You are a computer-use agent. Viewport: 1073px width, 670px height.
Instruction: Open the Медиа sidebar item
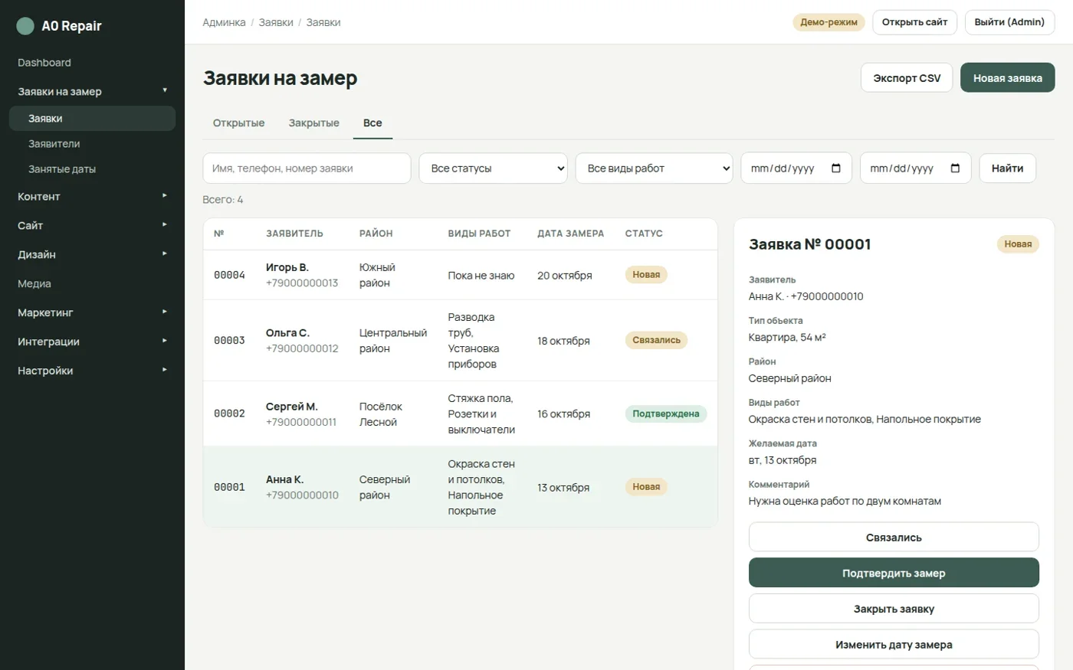coord(92,284)
